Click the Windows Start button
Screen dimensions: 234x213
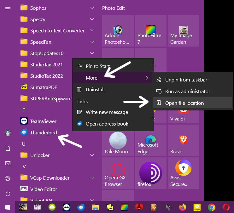coord(8,207)
